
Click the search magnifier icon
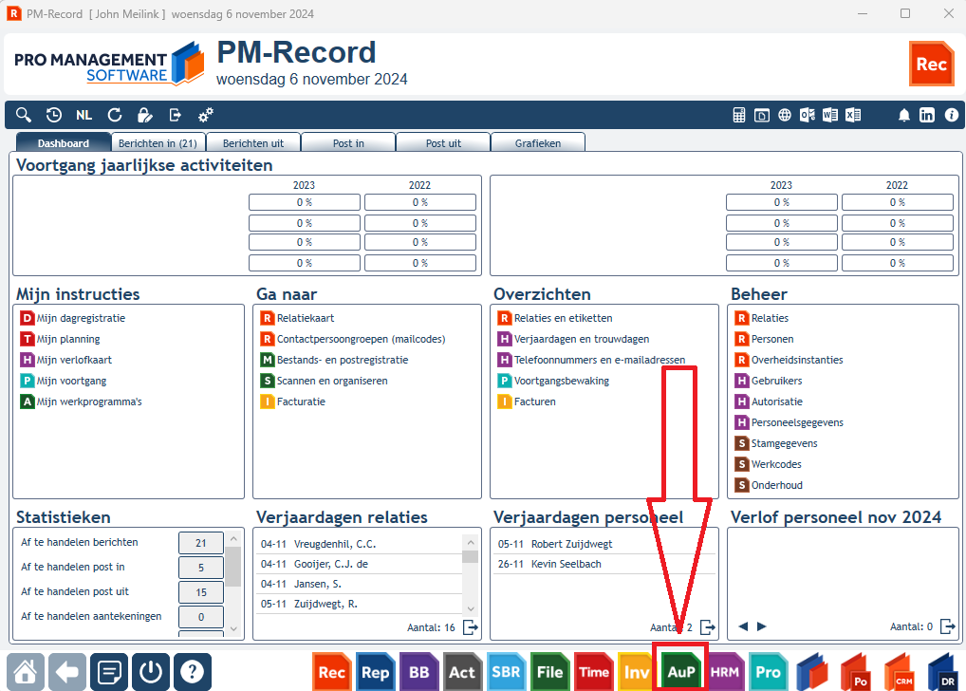(x=24, y=115)
